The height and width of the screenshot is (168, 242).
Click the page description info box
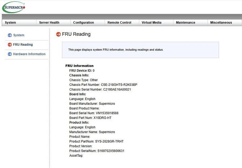point(140,50)
